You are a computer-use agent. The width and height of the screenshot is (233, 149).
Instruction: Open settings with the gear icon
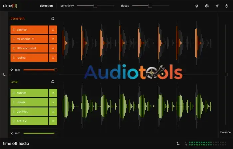(207, 6)
